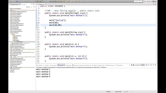The image size is (166, 93).
Task: Minimize the editor area
Action: click(154, 4)
